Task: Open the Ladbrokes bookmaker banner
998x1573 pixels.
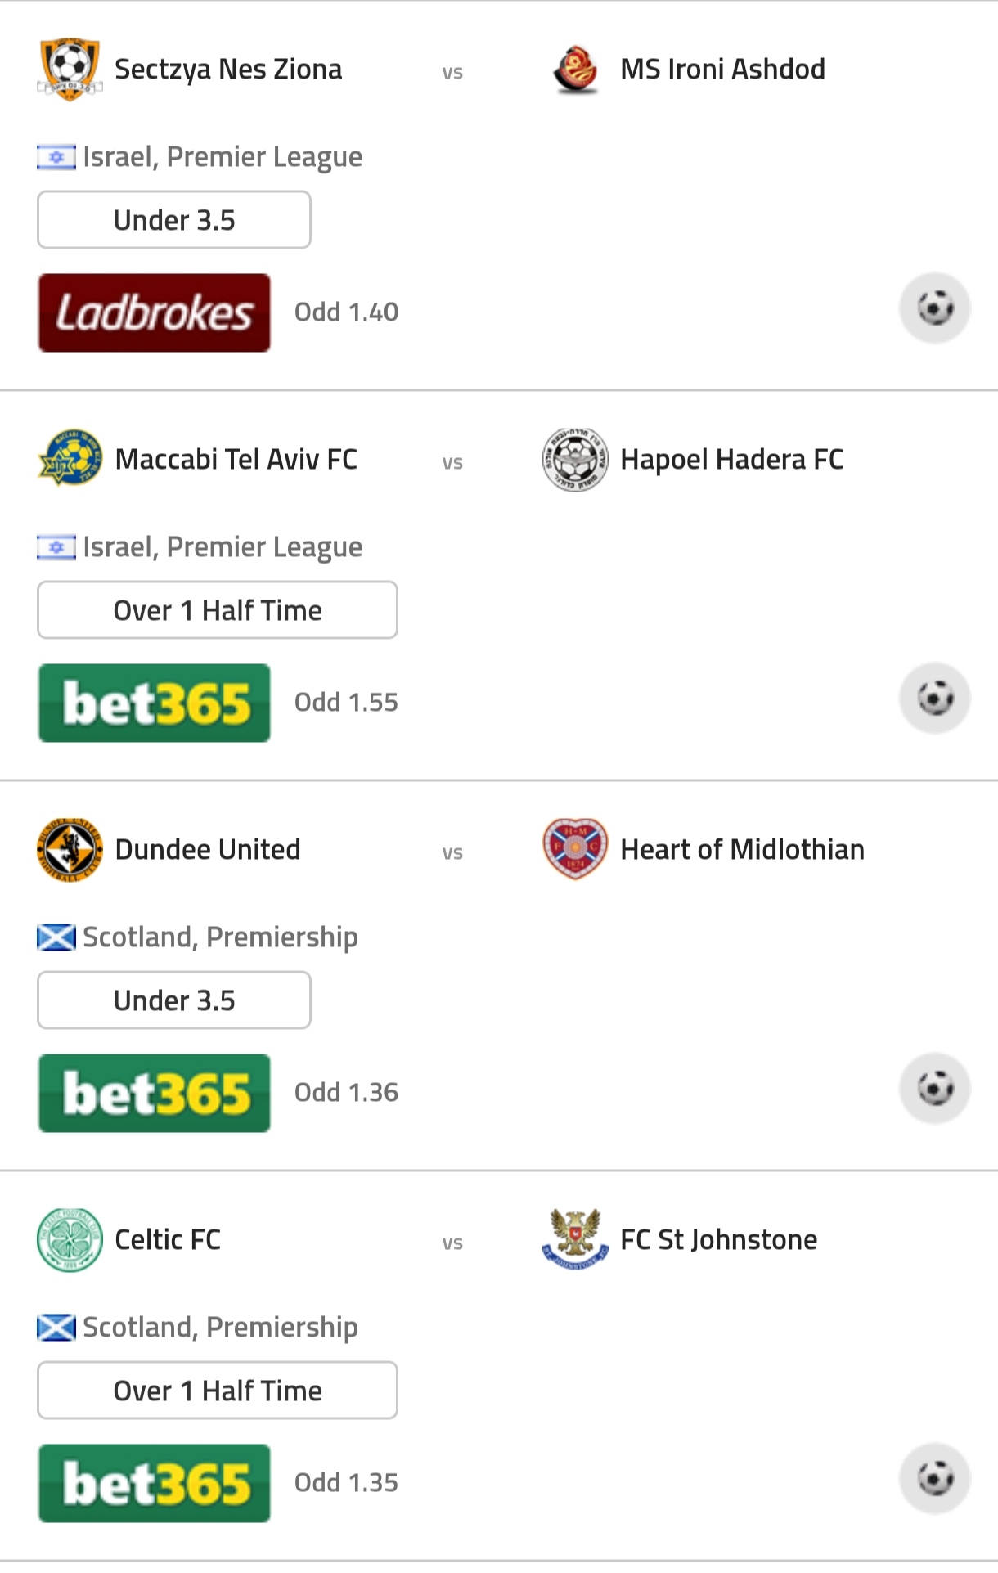Action: click(155, 312)
